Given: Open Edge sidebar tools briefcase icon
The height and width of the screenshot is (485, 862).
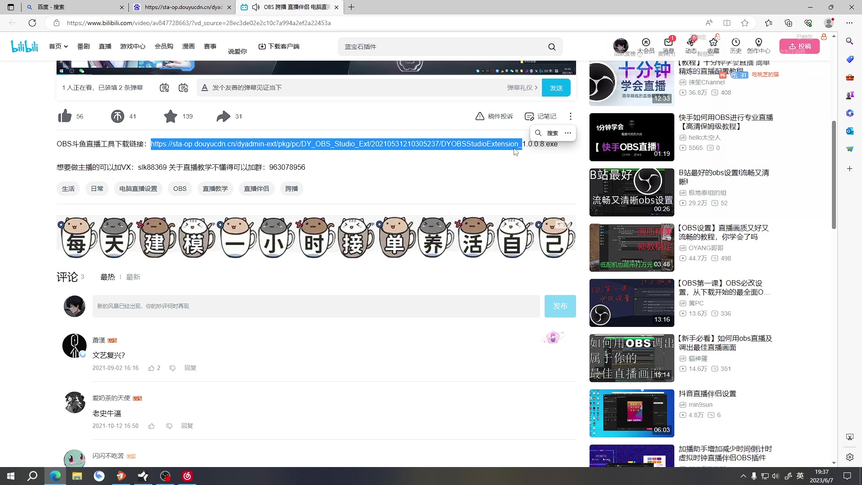Looking at the screenshot, I should (849, 77).
